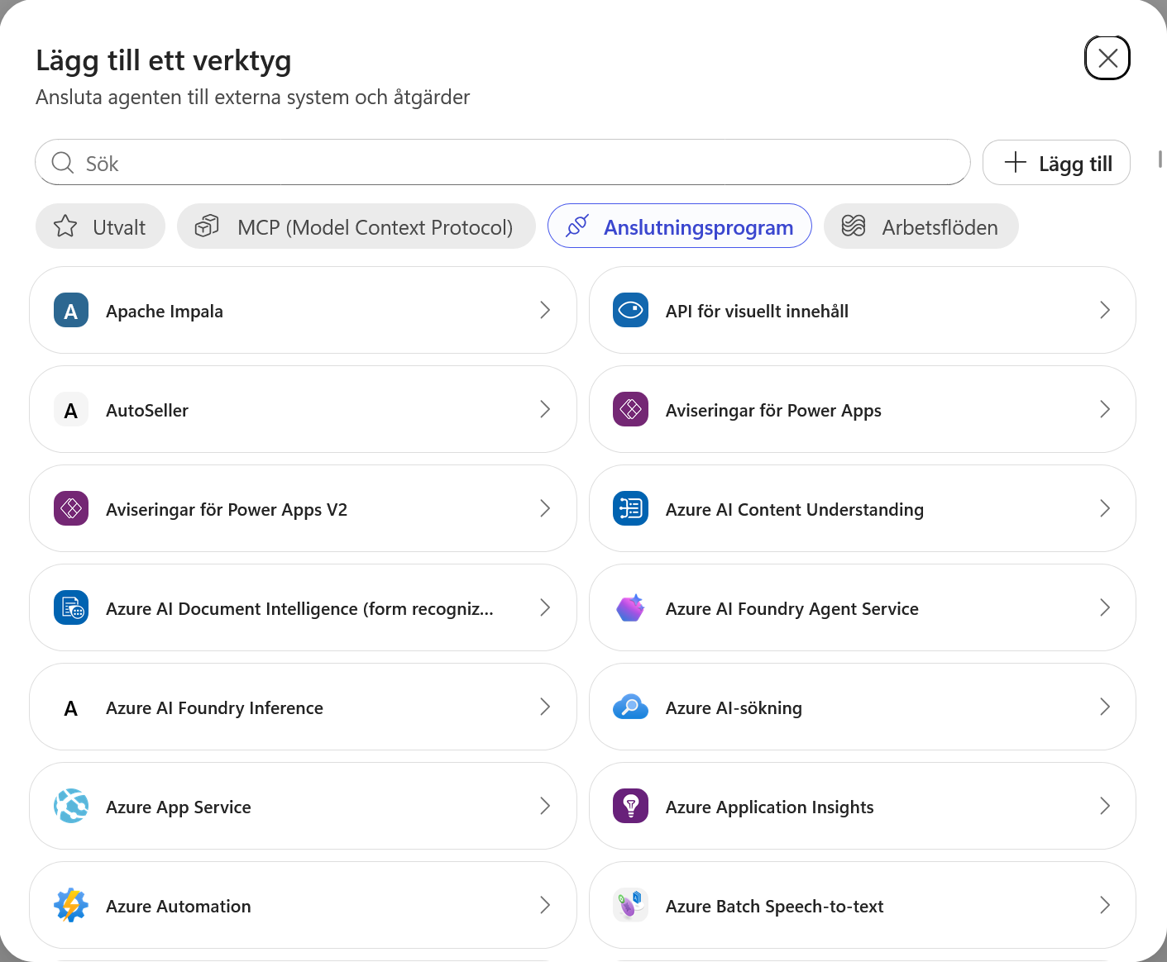Click the magnifying glass search icon
This screenshot has height=962, width=1167.
[x=63, y=163]
